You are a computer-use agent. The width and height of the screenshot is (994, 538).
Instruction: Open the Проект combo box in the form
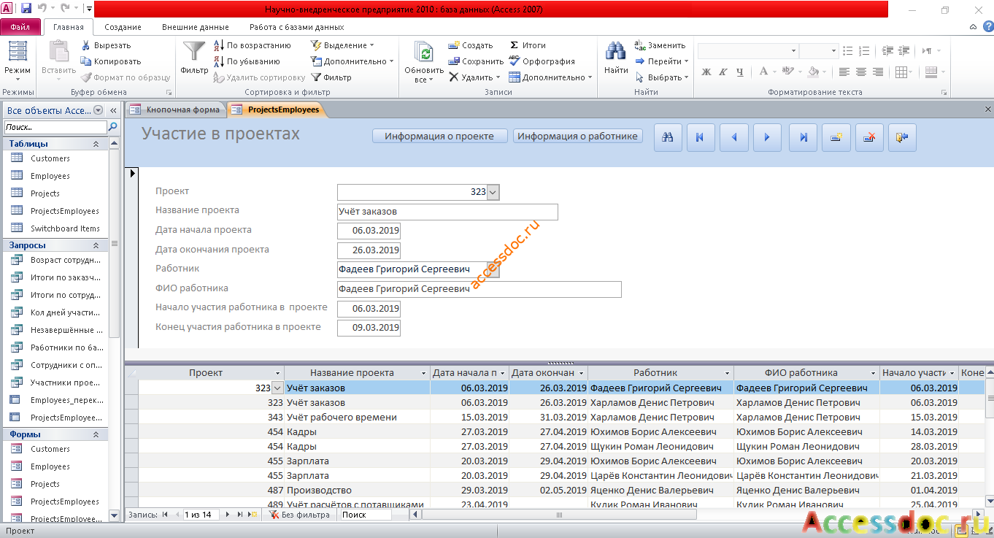tap(493, 192)
